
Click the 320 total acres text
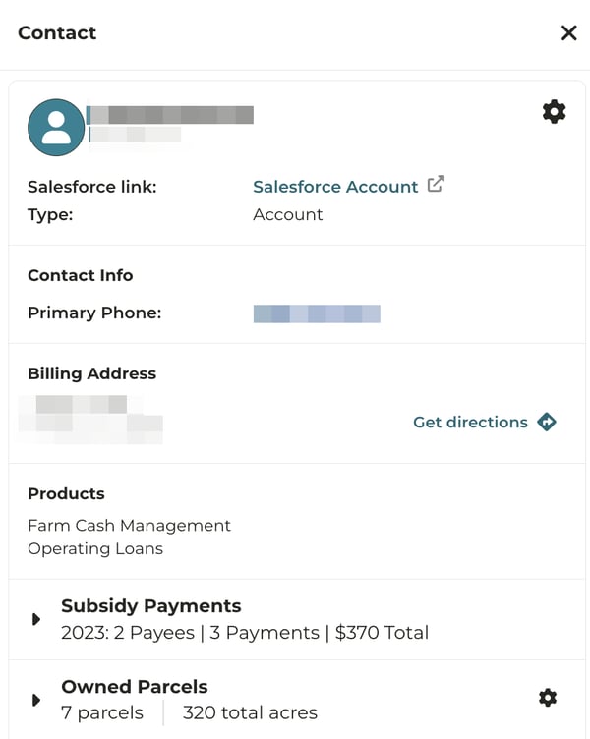(x=250, y=713)
